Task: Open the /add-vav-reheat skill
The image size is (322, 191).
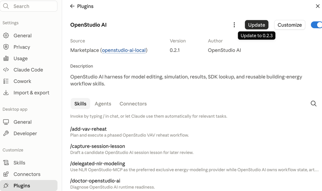Action: [x=88, y=129]
